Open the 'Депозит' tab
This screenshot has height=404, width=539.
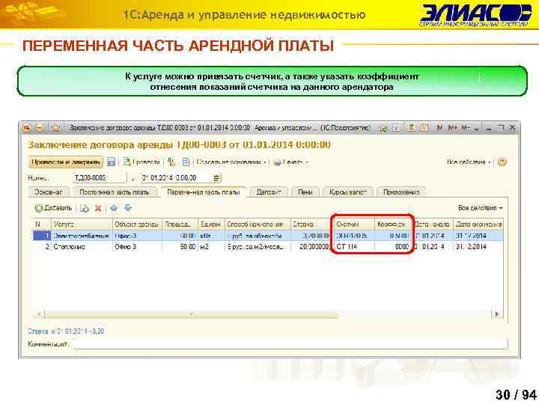click(269, 192)
